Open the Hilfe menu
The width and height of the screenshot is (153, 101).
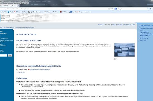pyautogui.click(x=27, y=3)
